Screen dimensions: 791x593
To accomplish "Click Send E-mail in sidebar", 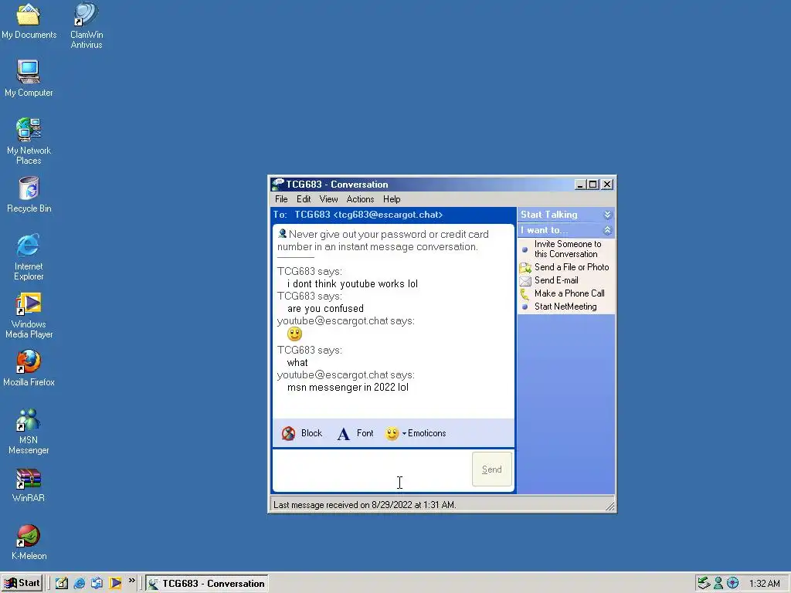I will click(x=550, y=280).
